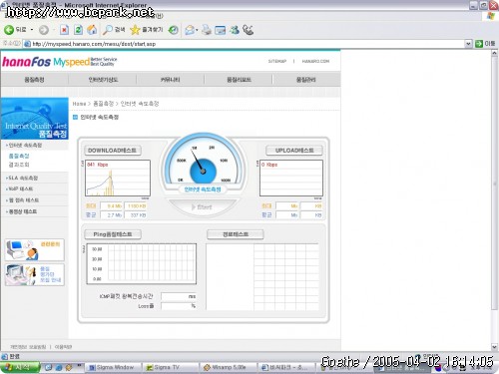Open the Messenger people icon in toolbar
499x374 pixels.
click(x=235, y=30)
